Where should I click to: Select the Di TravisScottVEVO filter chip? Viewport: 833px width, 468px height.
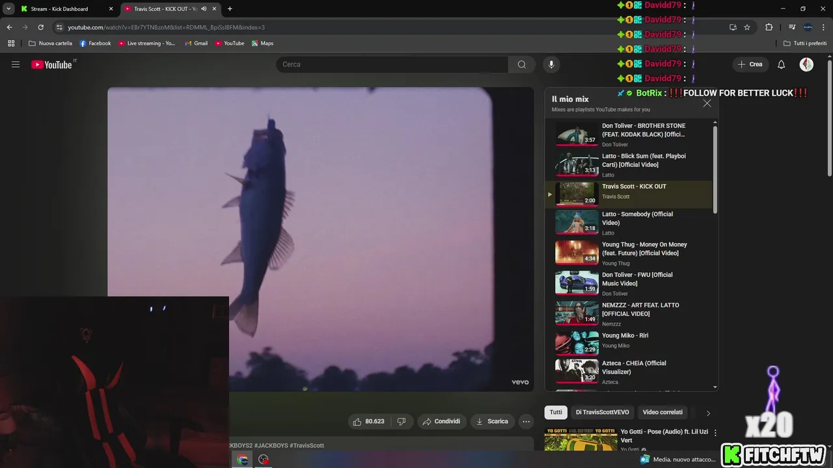tap(602, 412)
